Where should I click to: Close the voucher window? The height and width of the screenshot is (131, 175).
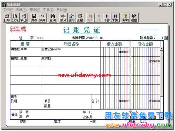click(169, 5)
